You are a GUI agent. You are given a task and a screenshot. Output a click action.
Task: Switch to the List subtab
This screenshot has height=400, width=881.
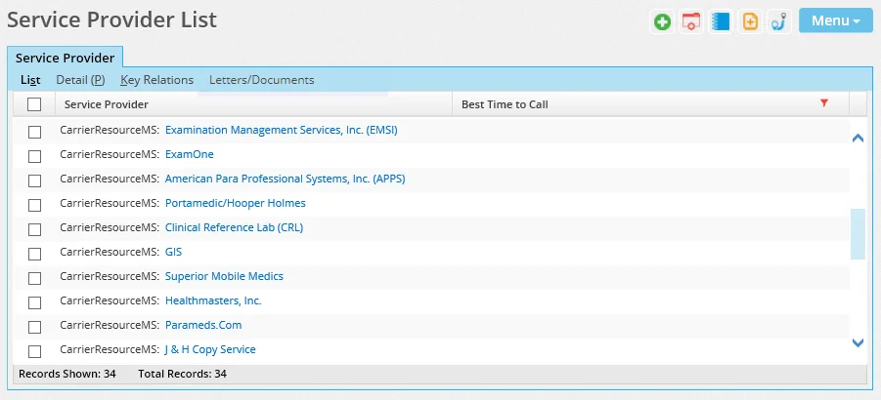click(x=30, y=80)
